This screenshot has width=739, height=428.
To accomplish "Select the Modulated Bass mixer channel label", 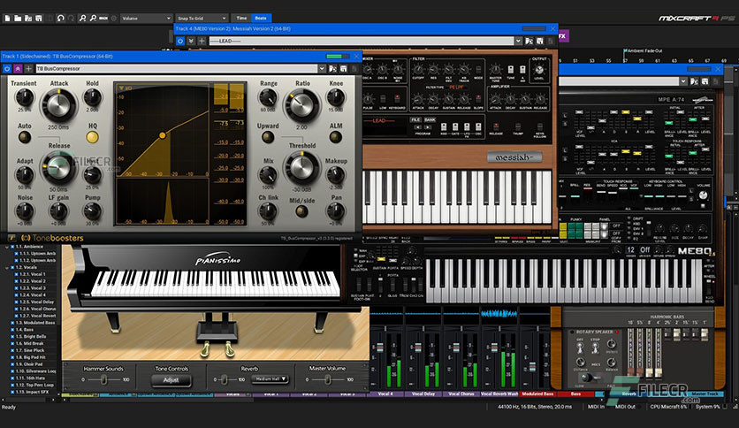I will point(537,394).
